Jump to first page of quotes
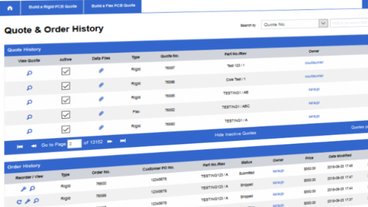This screenshot has height=207, width=368. (x=20, y=146)
